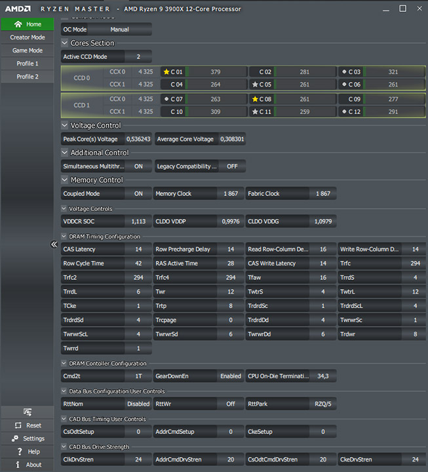The height and width of the screenshot is (472, 428).
Task: Collapse CAD Bus Timing User Controls chevron
Action: coord(64,419)
